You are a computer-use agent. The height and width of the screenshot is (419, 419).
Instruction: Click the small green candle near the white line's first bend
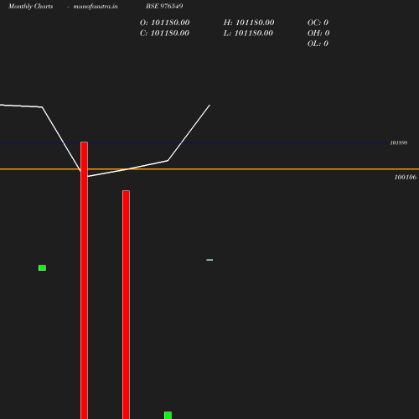tap(42, 268)
